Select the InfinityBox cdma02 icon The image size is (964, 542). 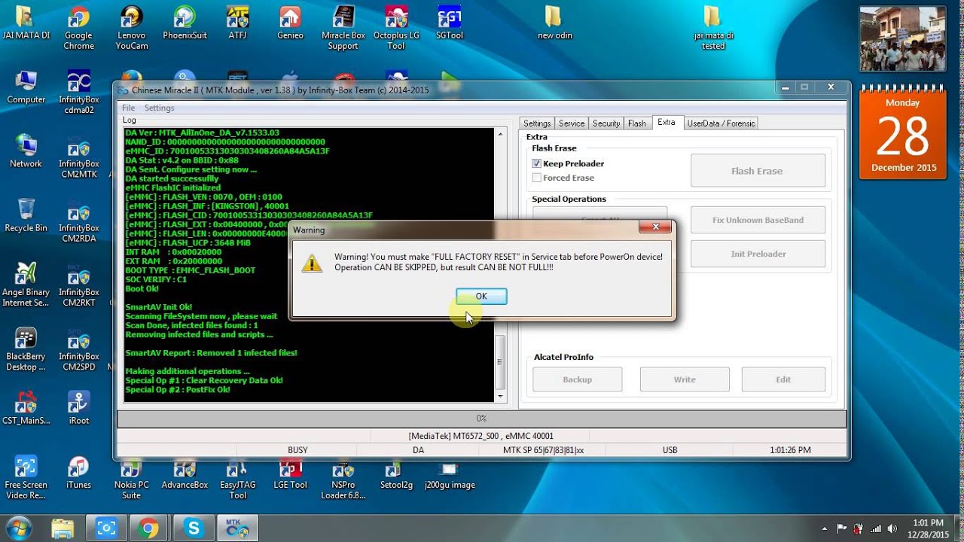[78, 93]
